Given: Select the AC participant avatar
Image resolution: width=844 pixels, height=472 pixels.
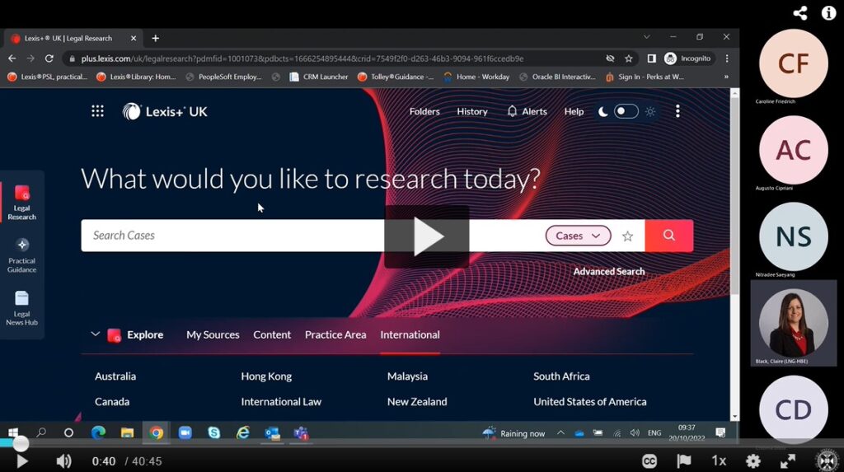Looking at the screenshot, I should tap(794, 150).
